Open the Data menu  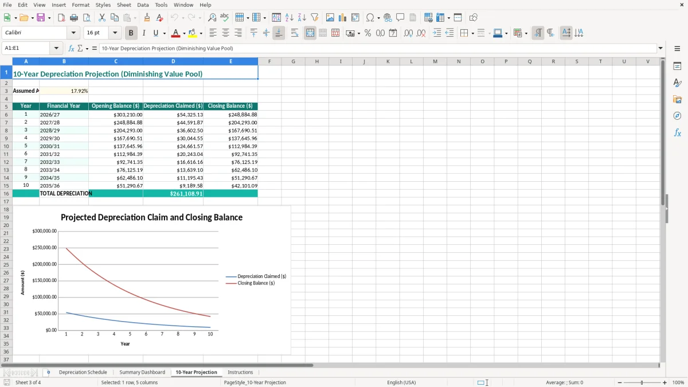[x=143, y=5]
